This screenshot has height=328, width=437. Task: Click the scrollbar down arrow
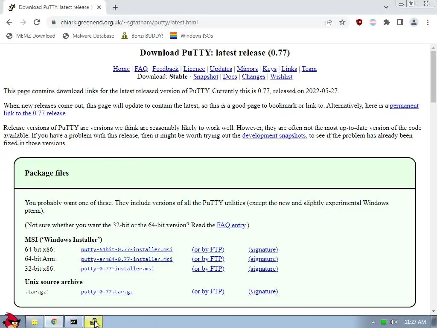pos(433,311)
